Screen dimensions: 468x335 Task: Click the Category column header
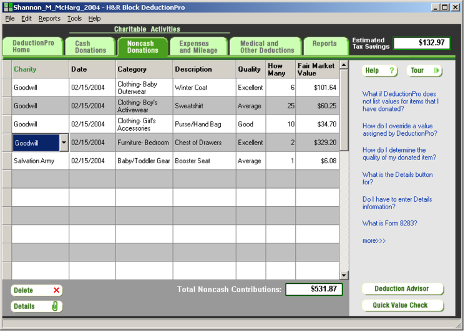144,69
